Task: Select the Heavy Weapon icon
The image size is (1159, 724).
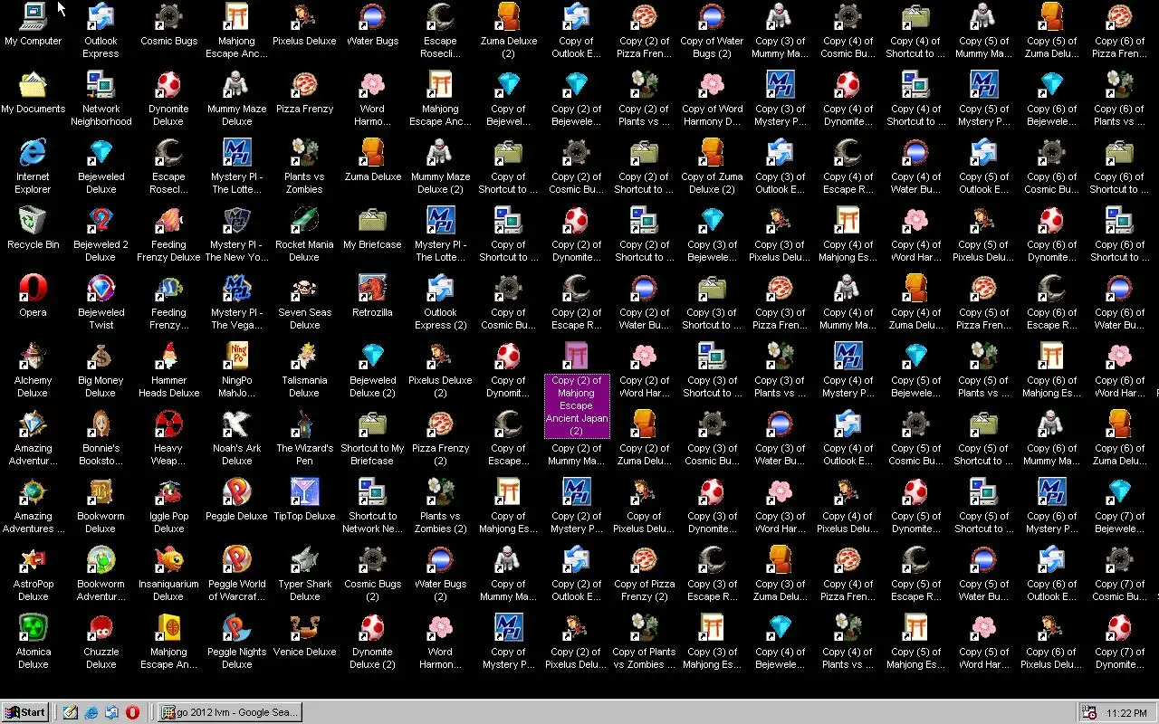Action: [169, 439]
